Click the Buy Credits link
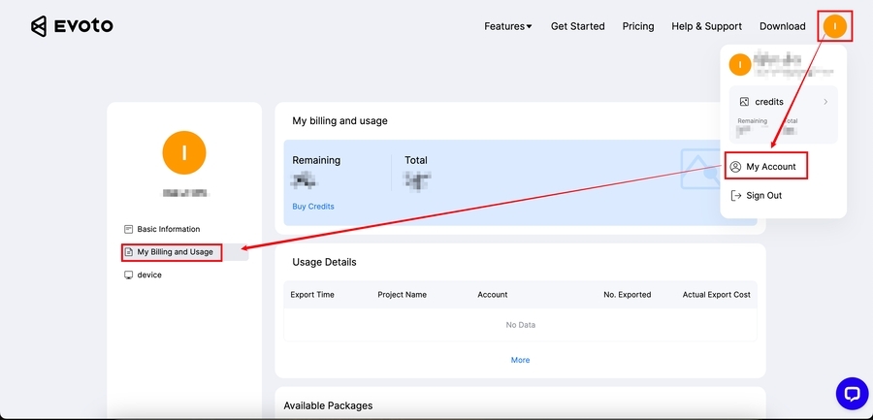 (313, 207)
